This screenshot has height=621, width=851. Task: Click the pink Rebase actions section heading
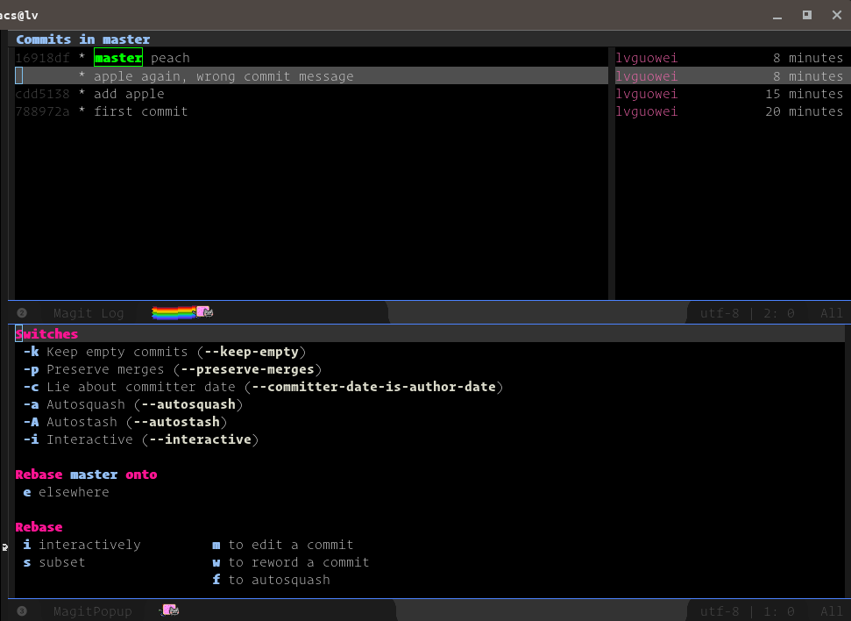pos(39,527)
